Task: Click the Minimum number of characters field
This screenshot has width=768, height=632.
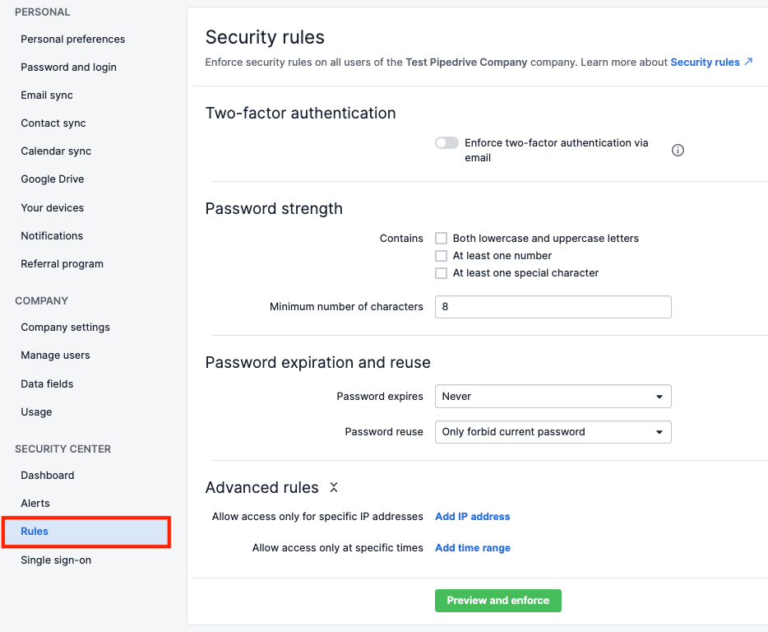Action: point(553,307)
